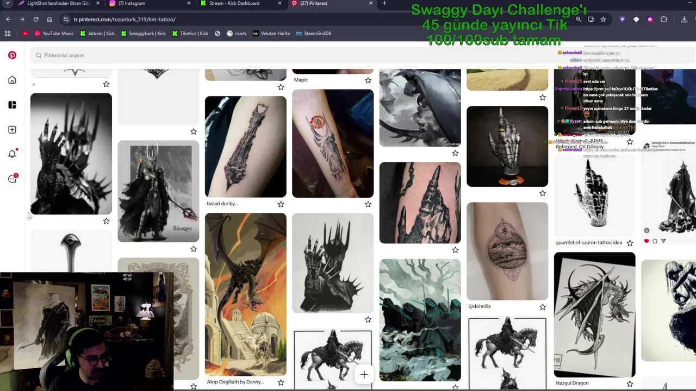
Task: Click the browser back arrow
Action: click(x=8, y=20)
